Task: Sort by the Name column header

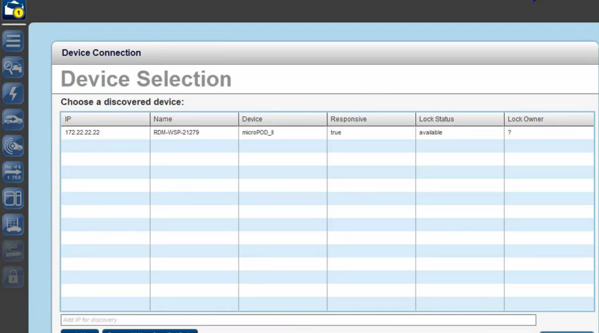Action: coord(194,119)
